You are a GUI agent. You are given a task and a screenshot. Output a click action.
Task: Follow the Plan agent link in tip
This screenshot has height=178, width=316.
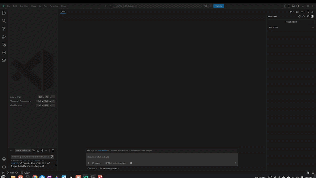tap(102, 150)
